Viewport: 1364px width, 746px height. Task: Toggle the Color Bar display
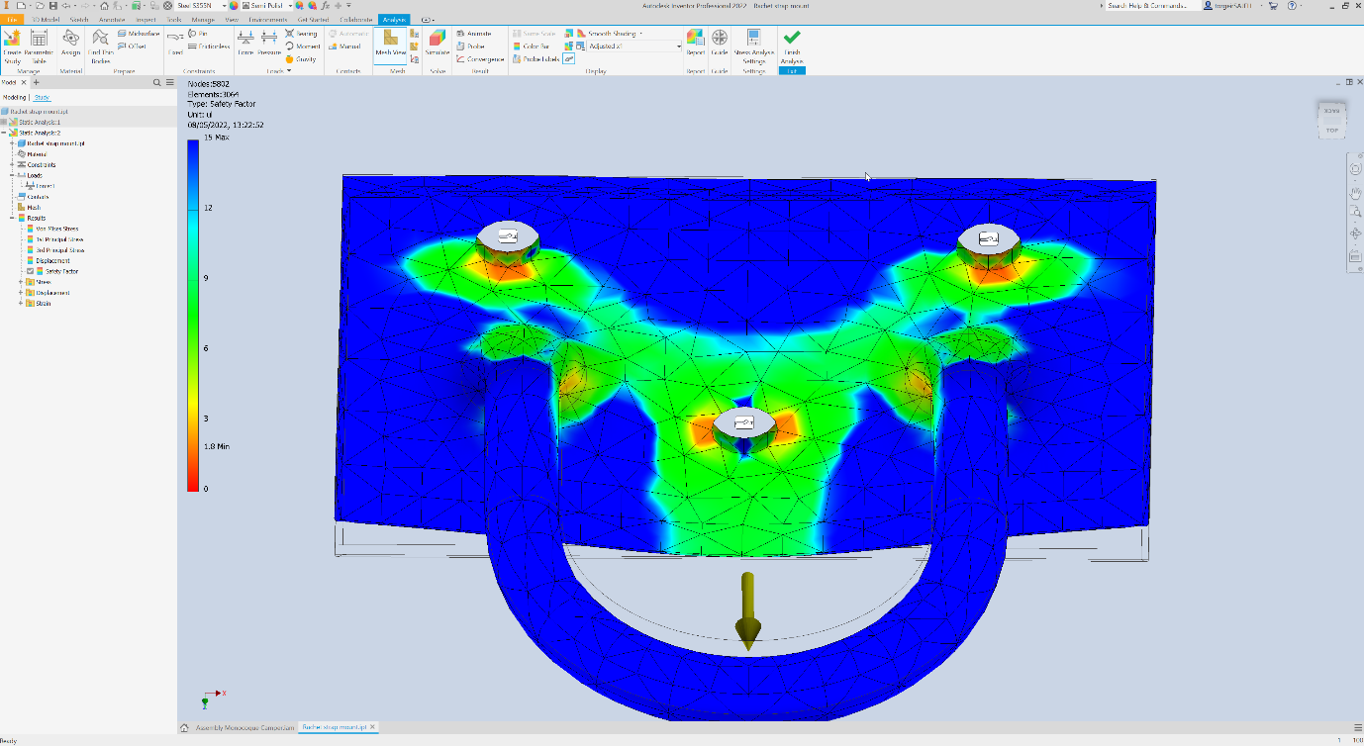[x=532, y=47]
